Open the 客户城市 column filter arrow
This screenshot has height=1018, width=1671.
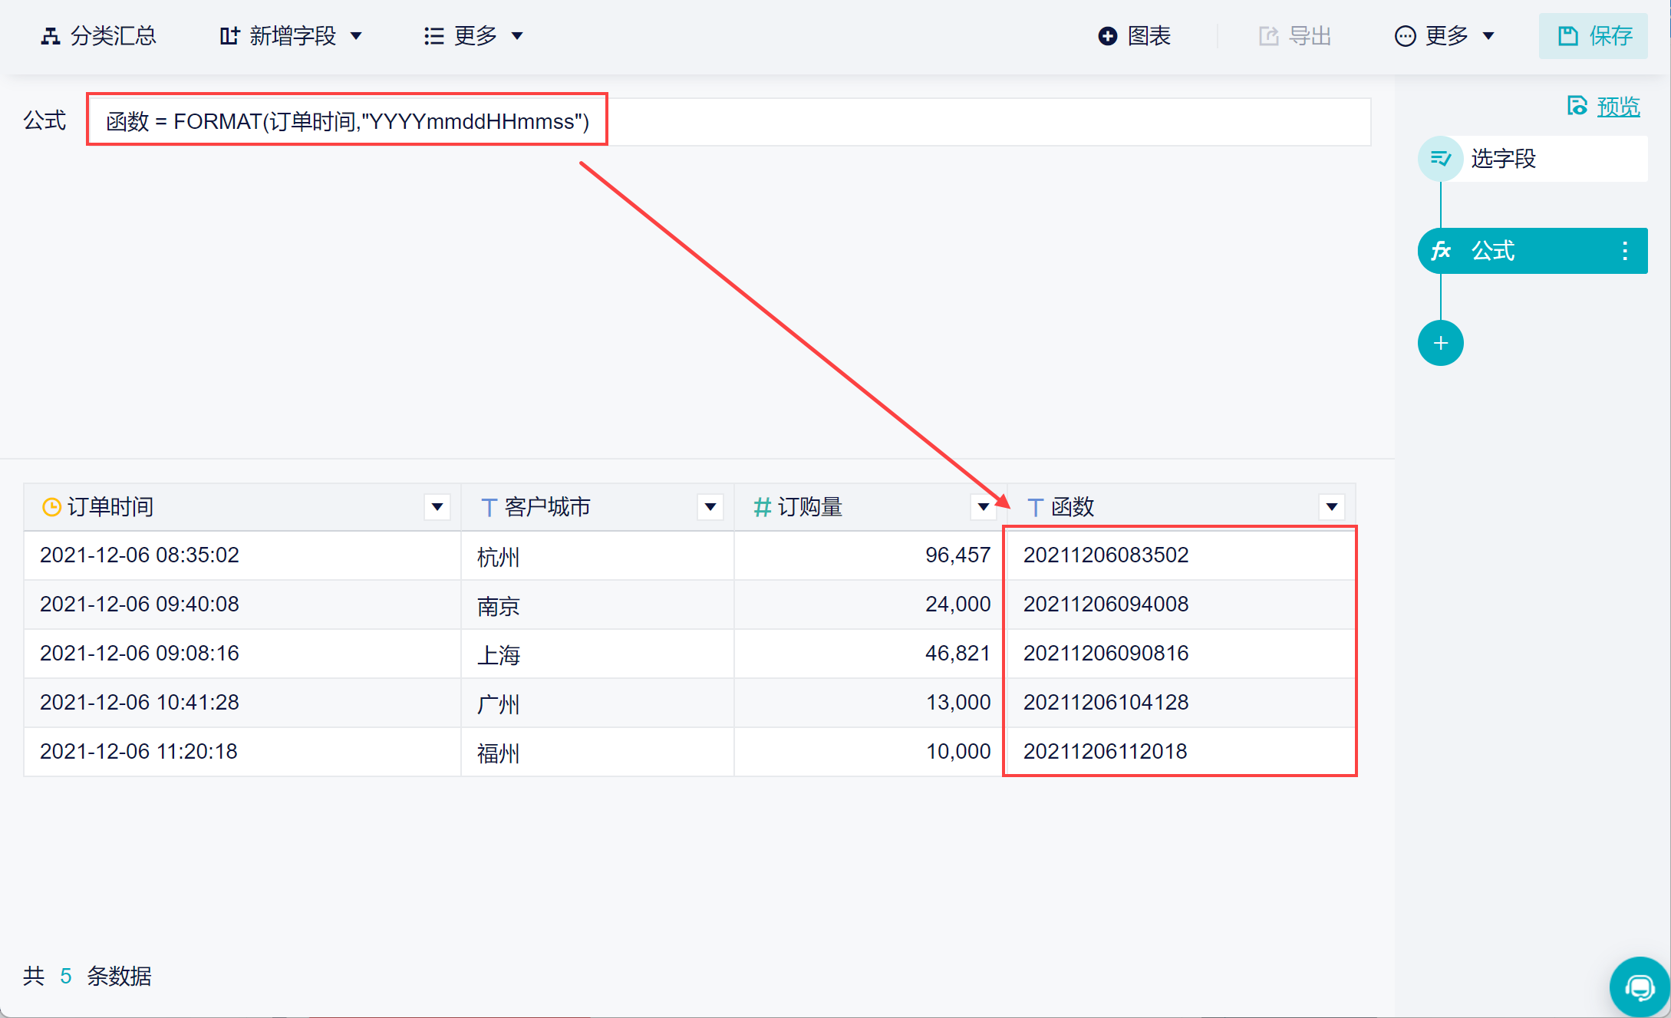click(x=710, y=506)
